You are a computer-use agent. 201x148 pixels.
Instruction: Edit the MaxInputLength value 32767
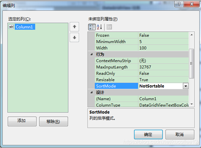pos(163,67)
